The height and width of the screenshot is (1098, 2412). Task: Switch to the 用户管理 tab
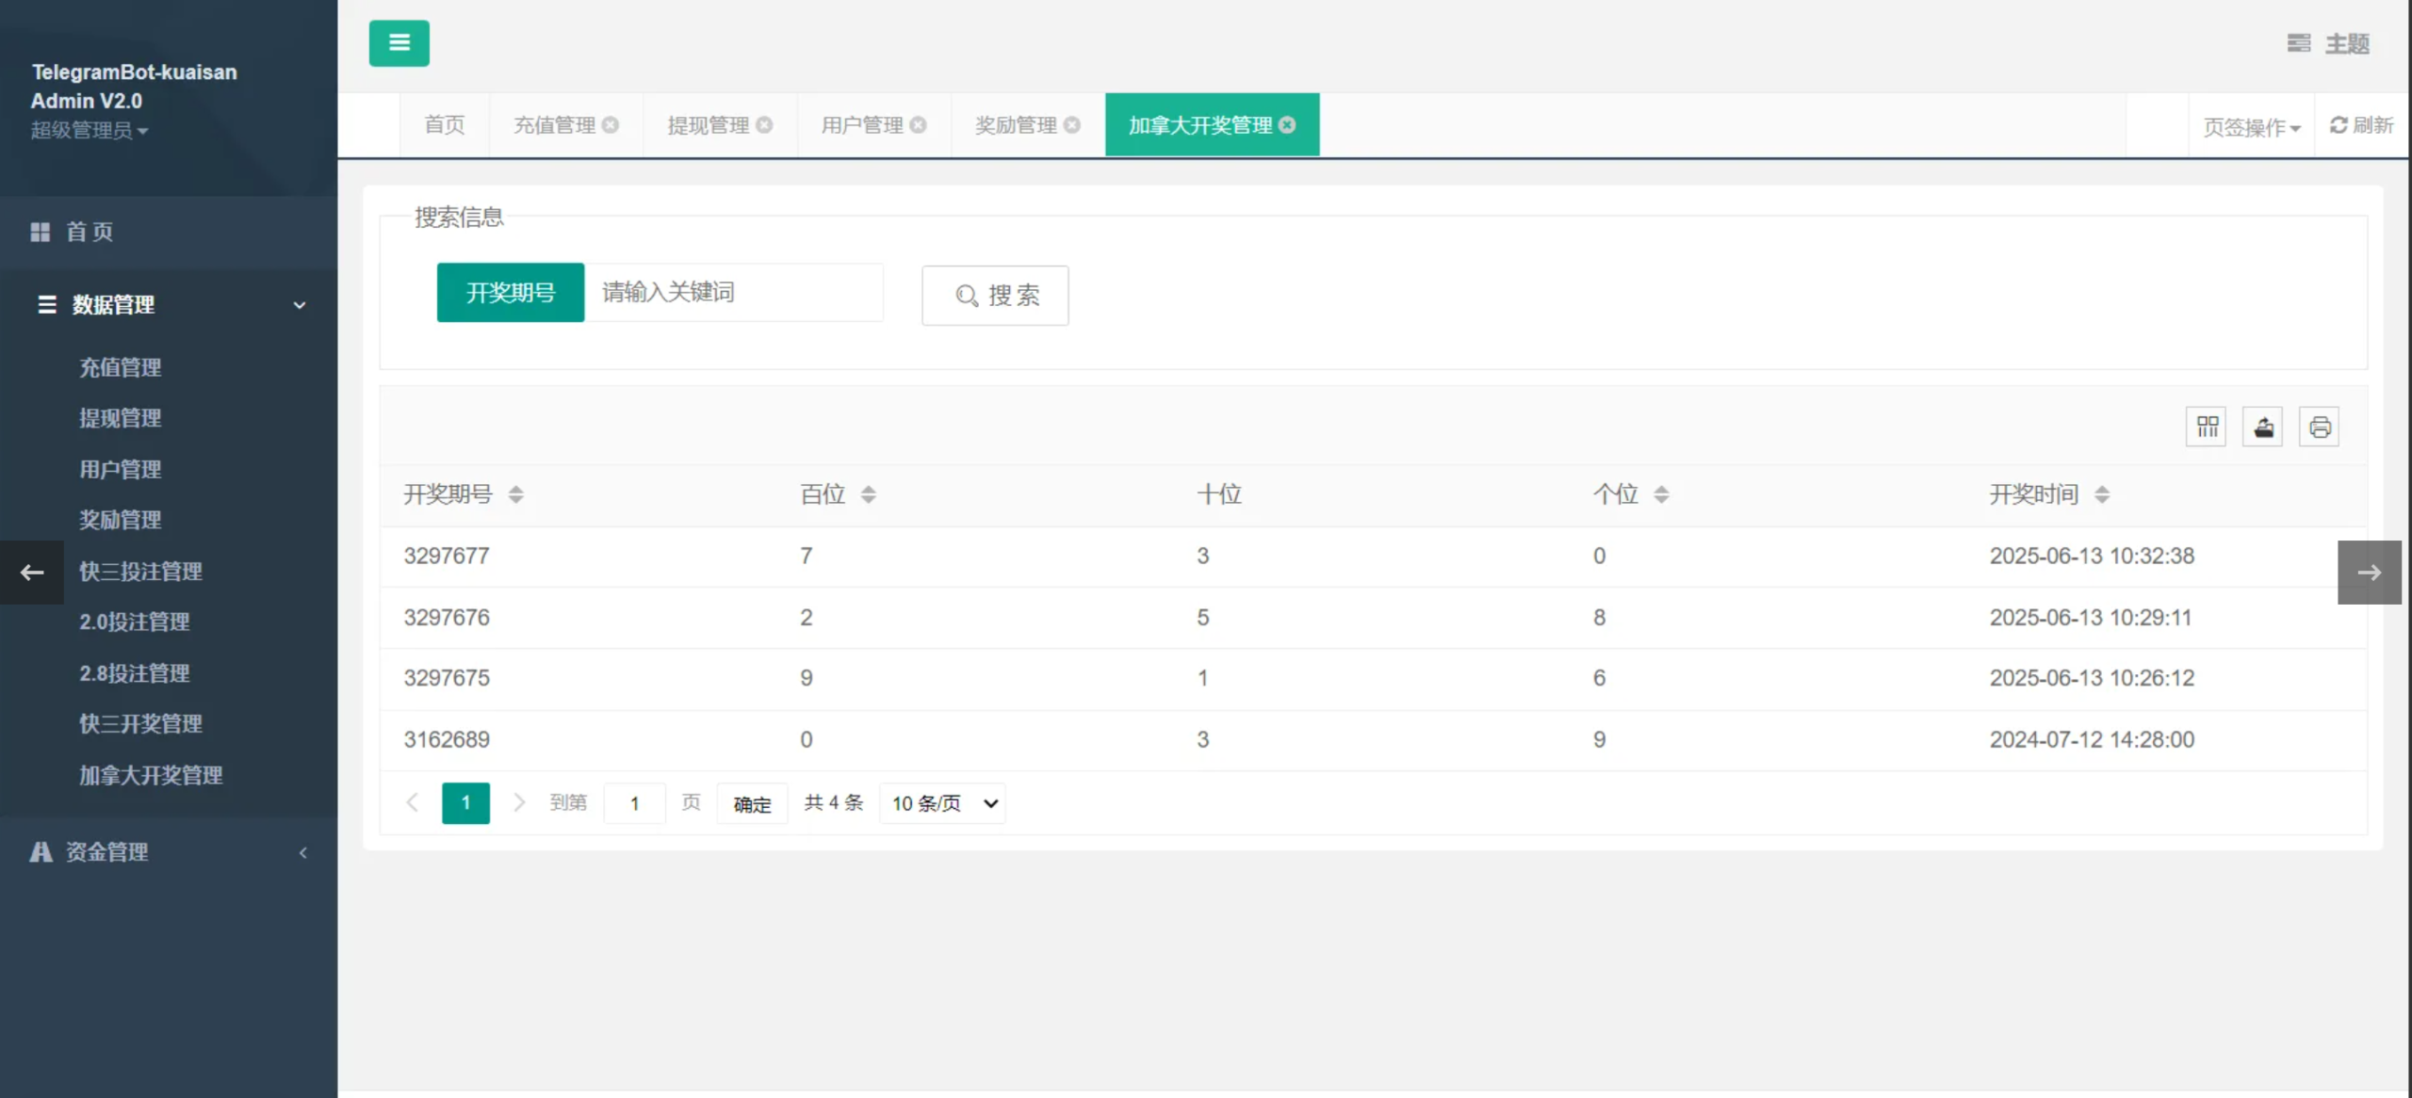tap(861, 125)
